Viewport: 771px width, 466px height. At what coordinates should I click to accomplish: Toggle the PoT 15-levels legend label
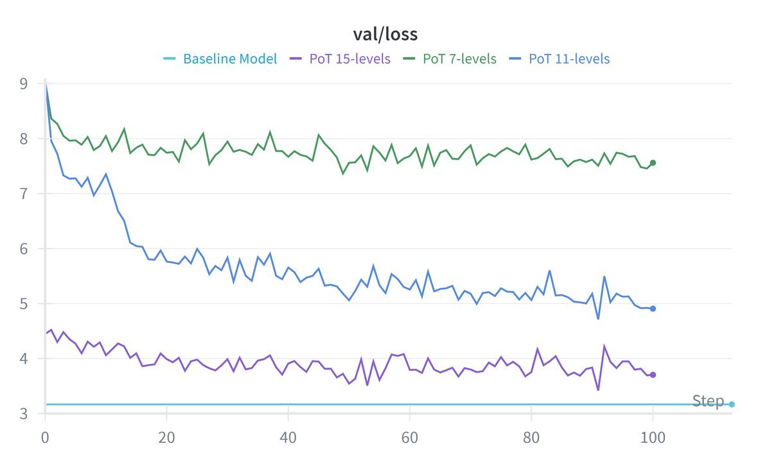(350, 59)
